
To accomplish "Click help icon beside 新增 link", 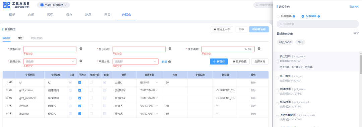I will click(170, 61).
